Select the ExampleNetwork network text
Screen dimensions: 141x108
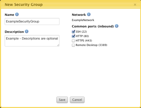(83, 20)
